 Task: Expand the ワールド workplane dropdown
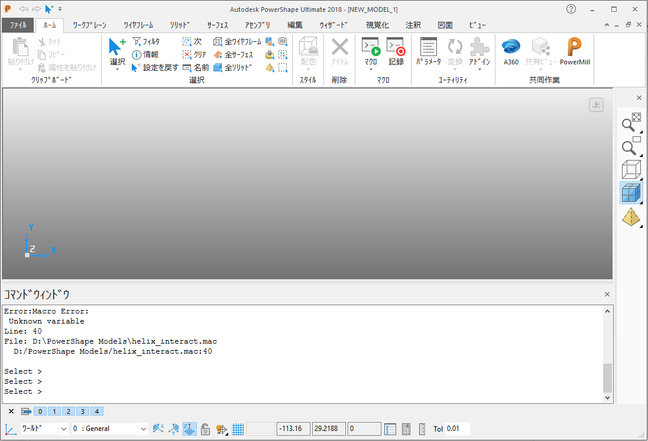[64, 429]
